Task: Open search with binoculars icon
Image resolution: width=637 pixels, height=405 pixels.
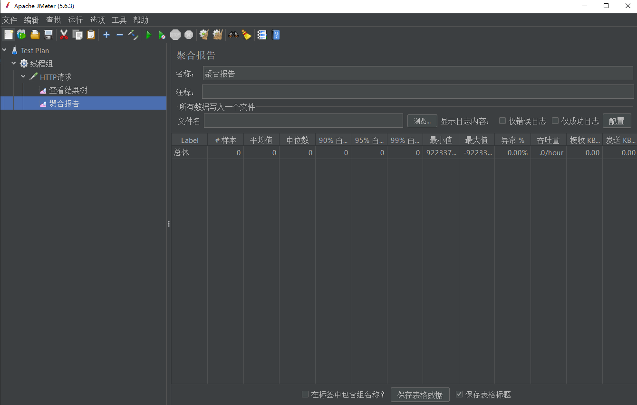Action: pos(233,35)
